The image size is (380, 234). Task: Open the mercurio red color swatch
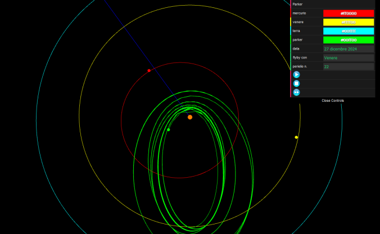[349, 13]
